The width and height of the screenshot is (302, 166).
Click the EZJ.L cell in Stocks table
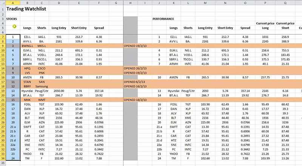[27, 37]
